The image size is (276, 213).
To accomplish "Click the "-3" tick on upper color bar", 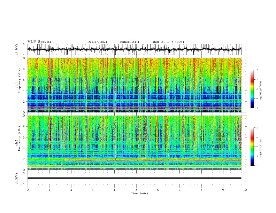I will click(x=257, y=70).
